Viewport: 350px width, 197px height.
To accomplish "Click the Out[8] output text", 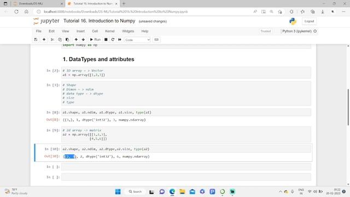I will [x=104, y=120].
